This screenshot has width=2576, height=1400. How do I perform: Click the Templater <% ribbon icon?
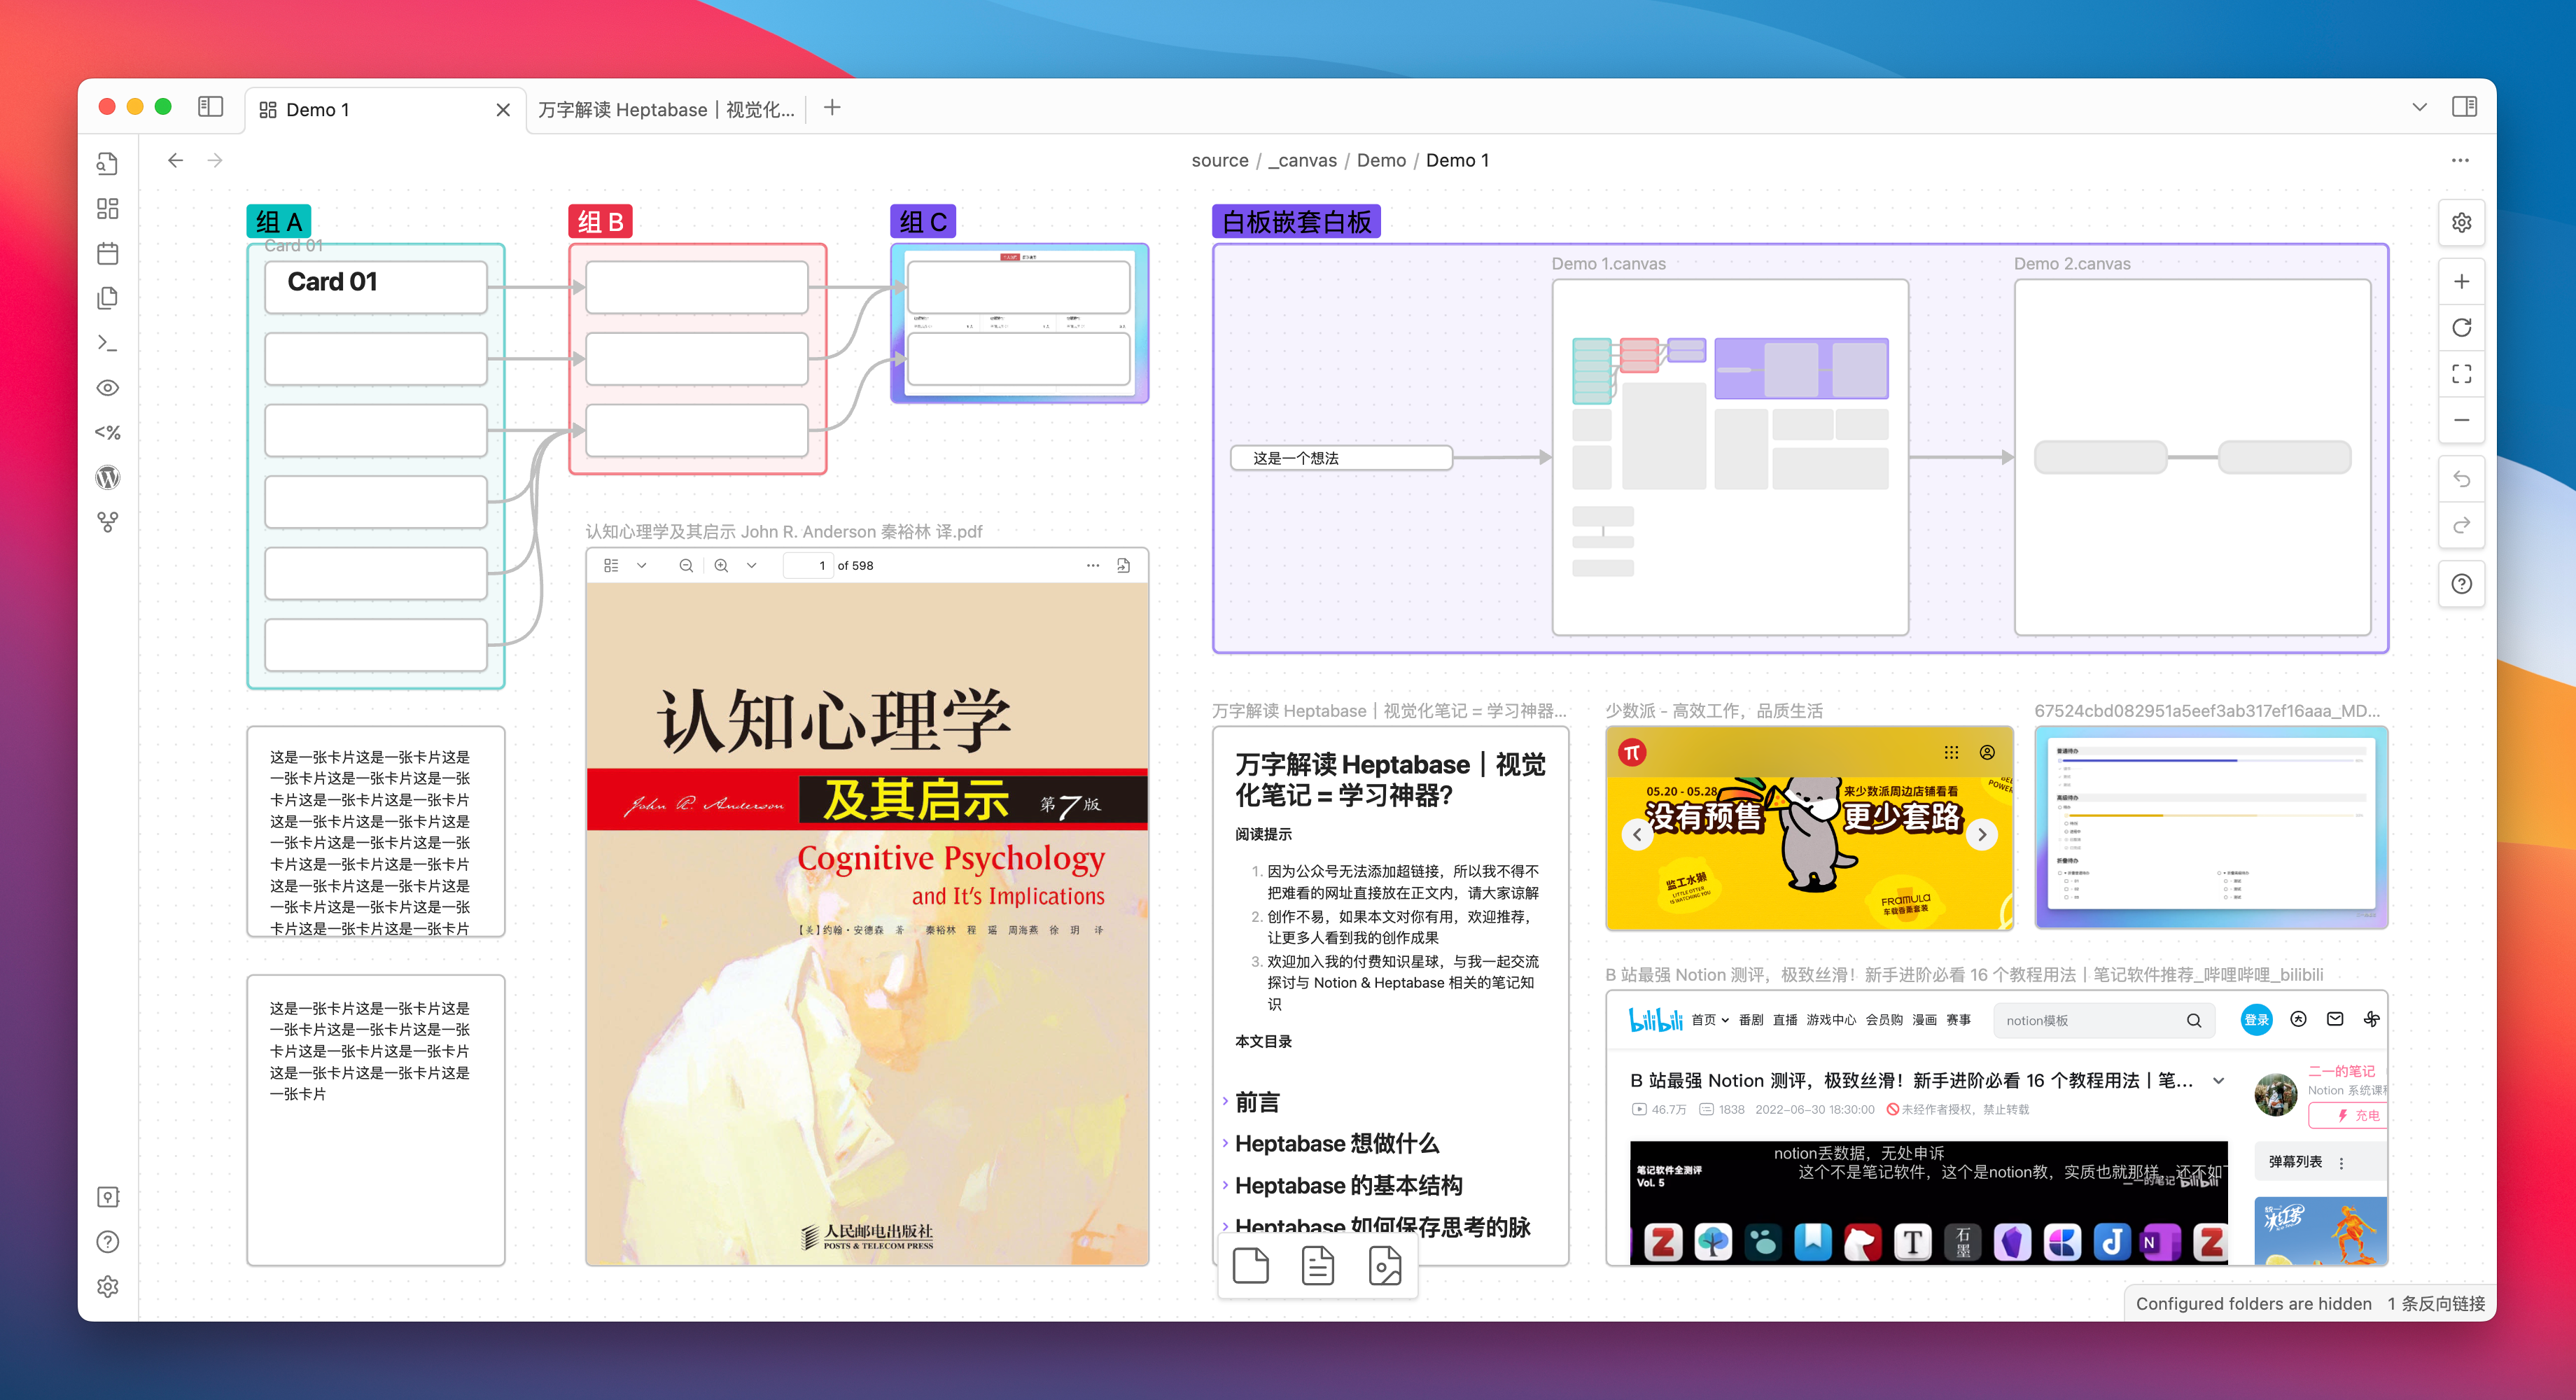coord(108,432)
